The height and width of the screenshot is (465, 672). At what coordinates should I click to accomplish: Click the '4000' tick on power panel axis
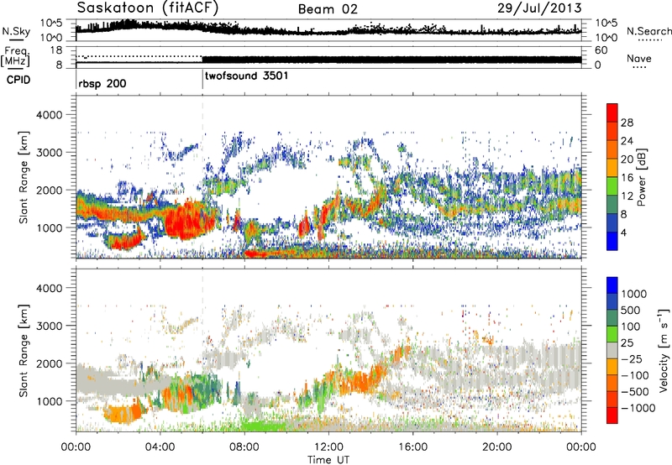point(50,115)
